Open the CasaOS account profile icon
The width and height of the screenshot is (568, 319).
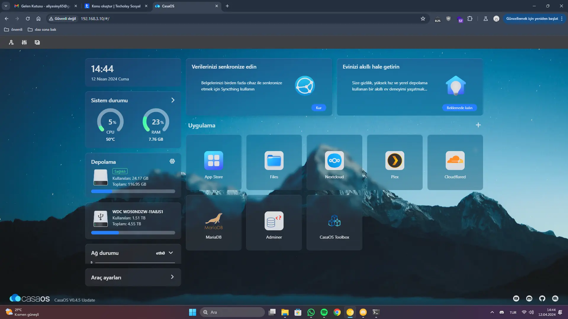pos(11,42)
